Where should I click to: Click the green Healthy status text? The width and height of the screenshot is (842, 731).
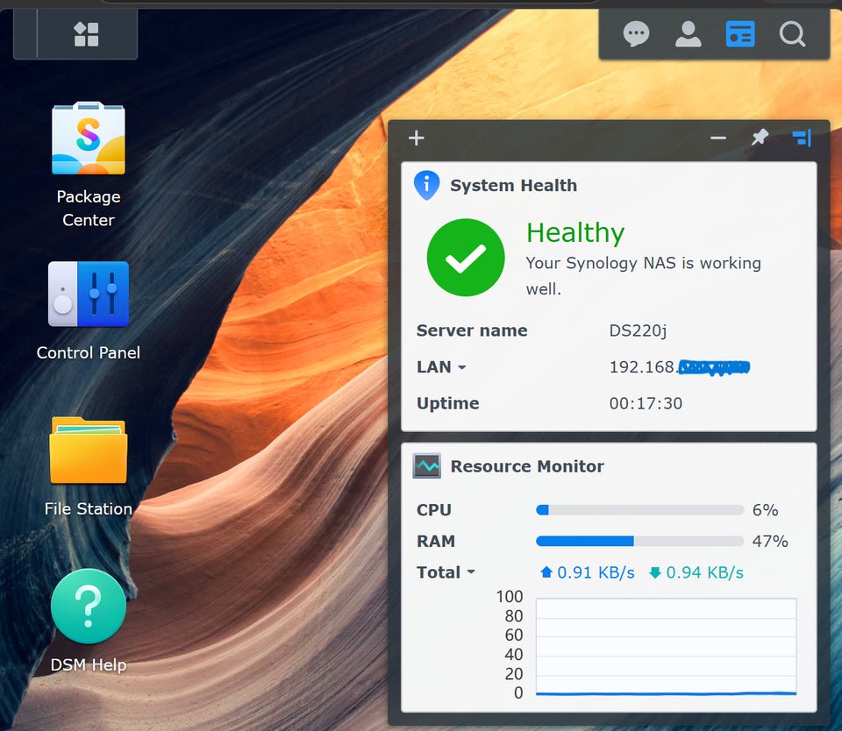pyautogui.click(x=575, y=233)
